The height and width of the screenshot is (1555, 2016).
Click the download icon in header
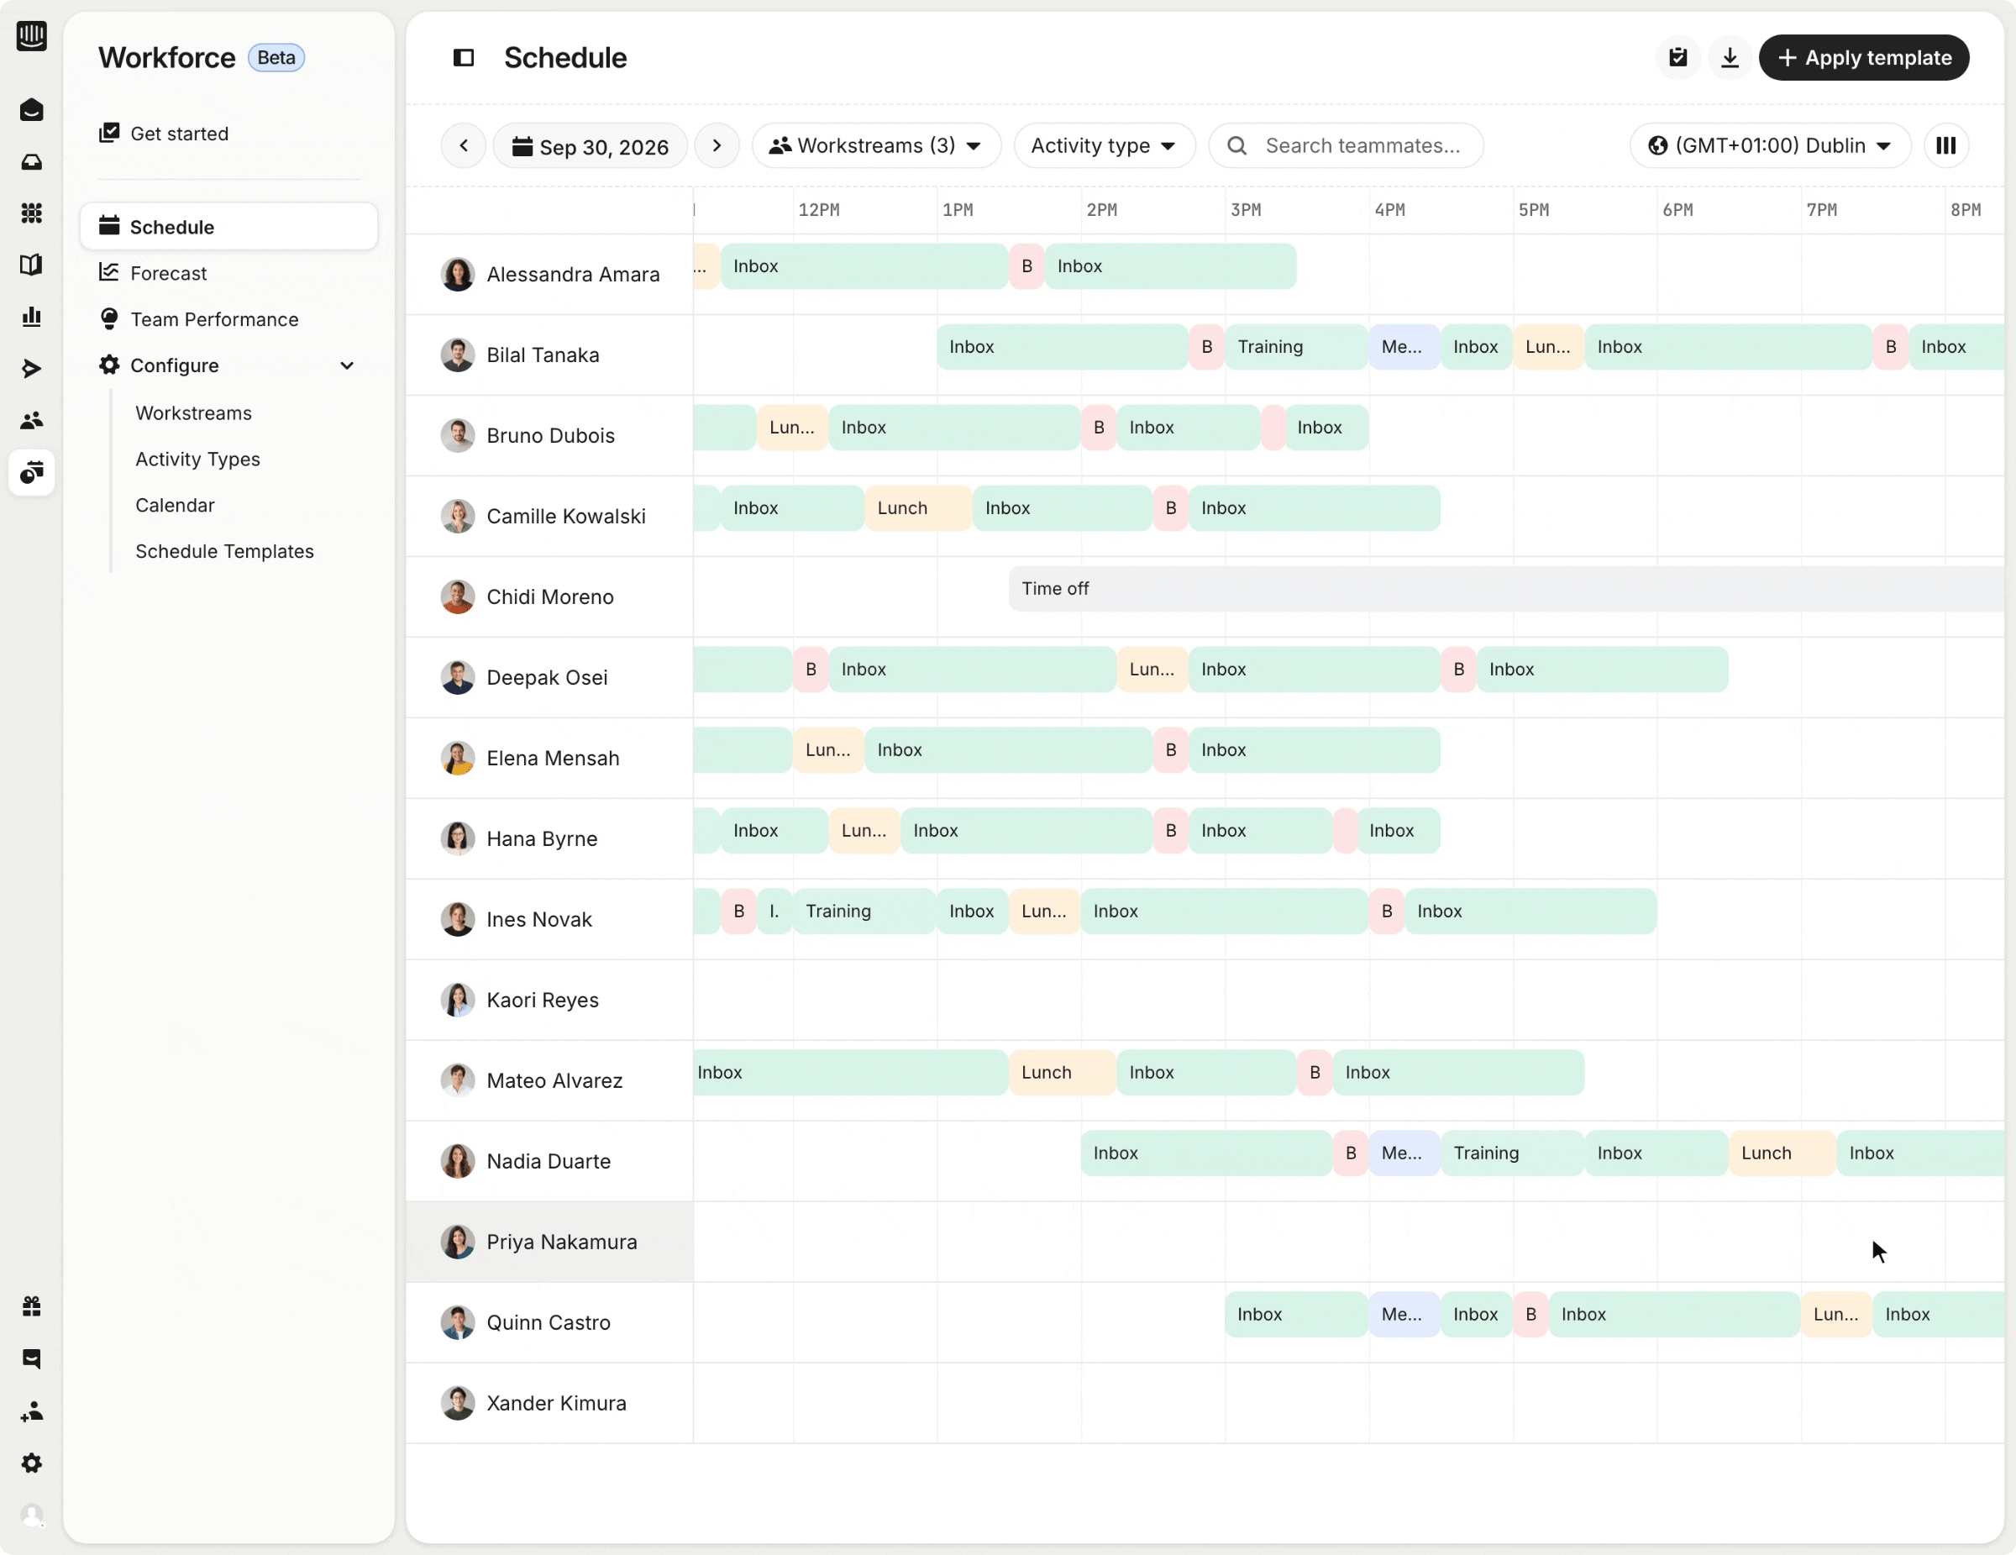click(1729, 58)
